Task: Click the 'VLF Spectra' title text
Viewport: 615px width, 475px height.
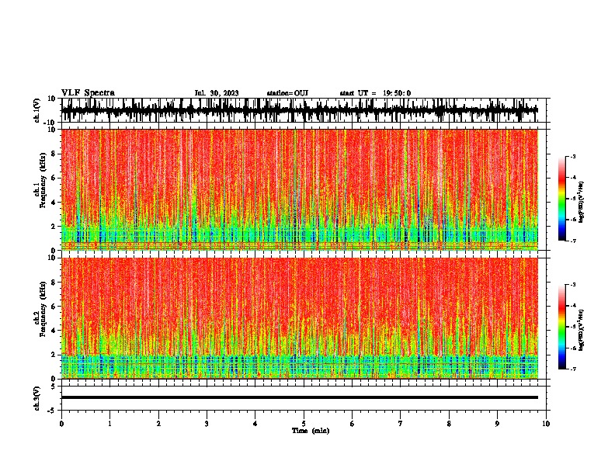Action: point(89,93)
